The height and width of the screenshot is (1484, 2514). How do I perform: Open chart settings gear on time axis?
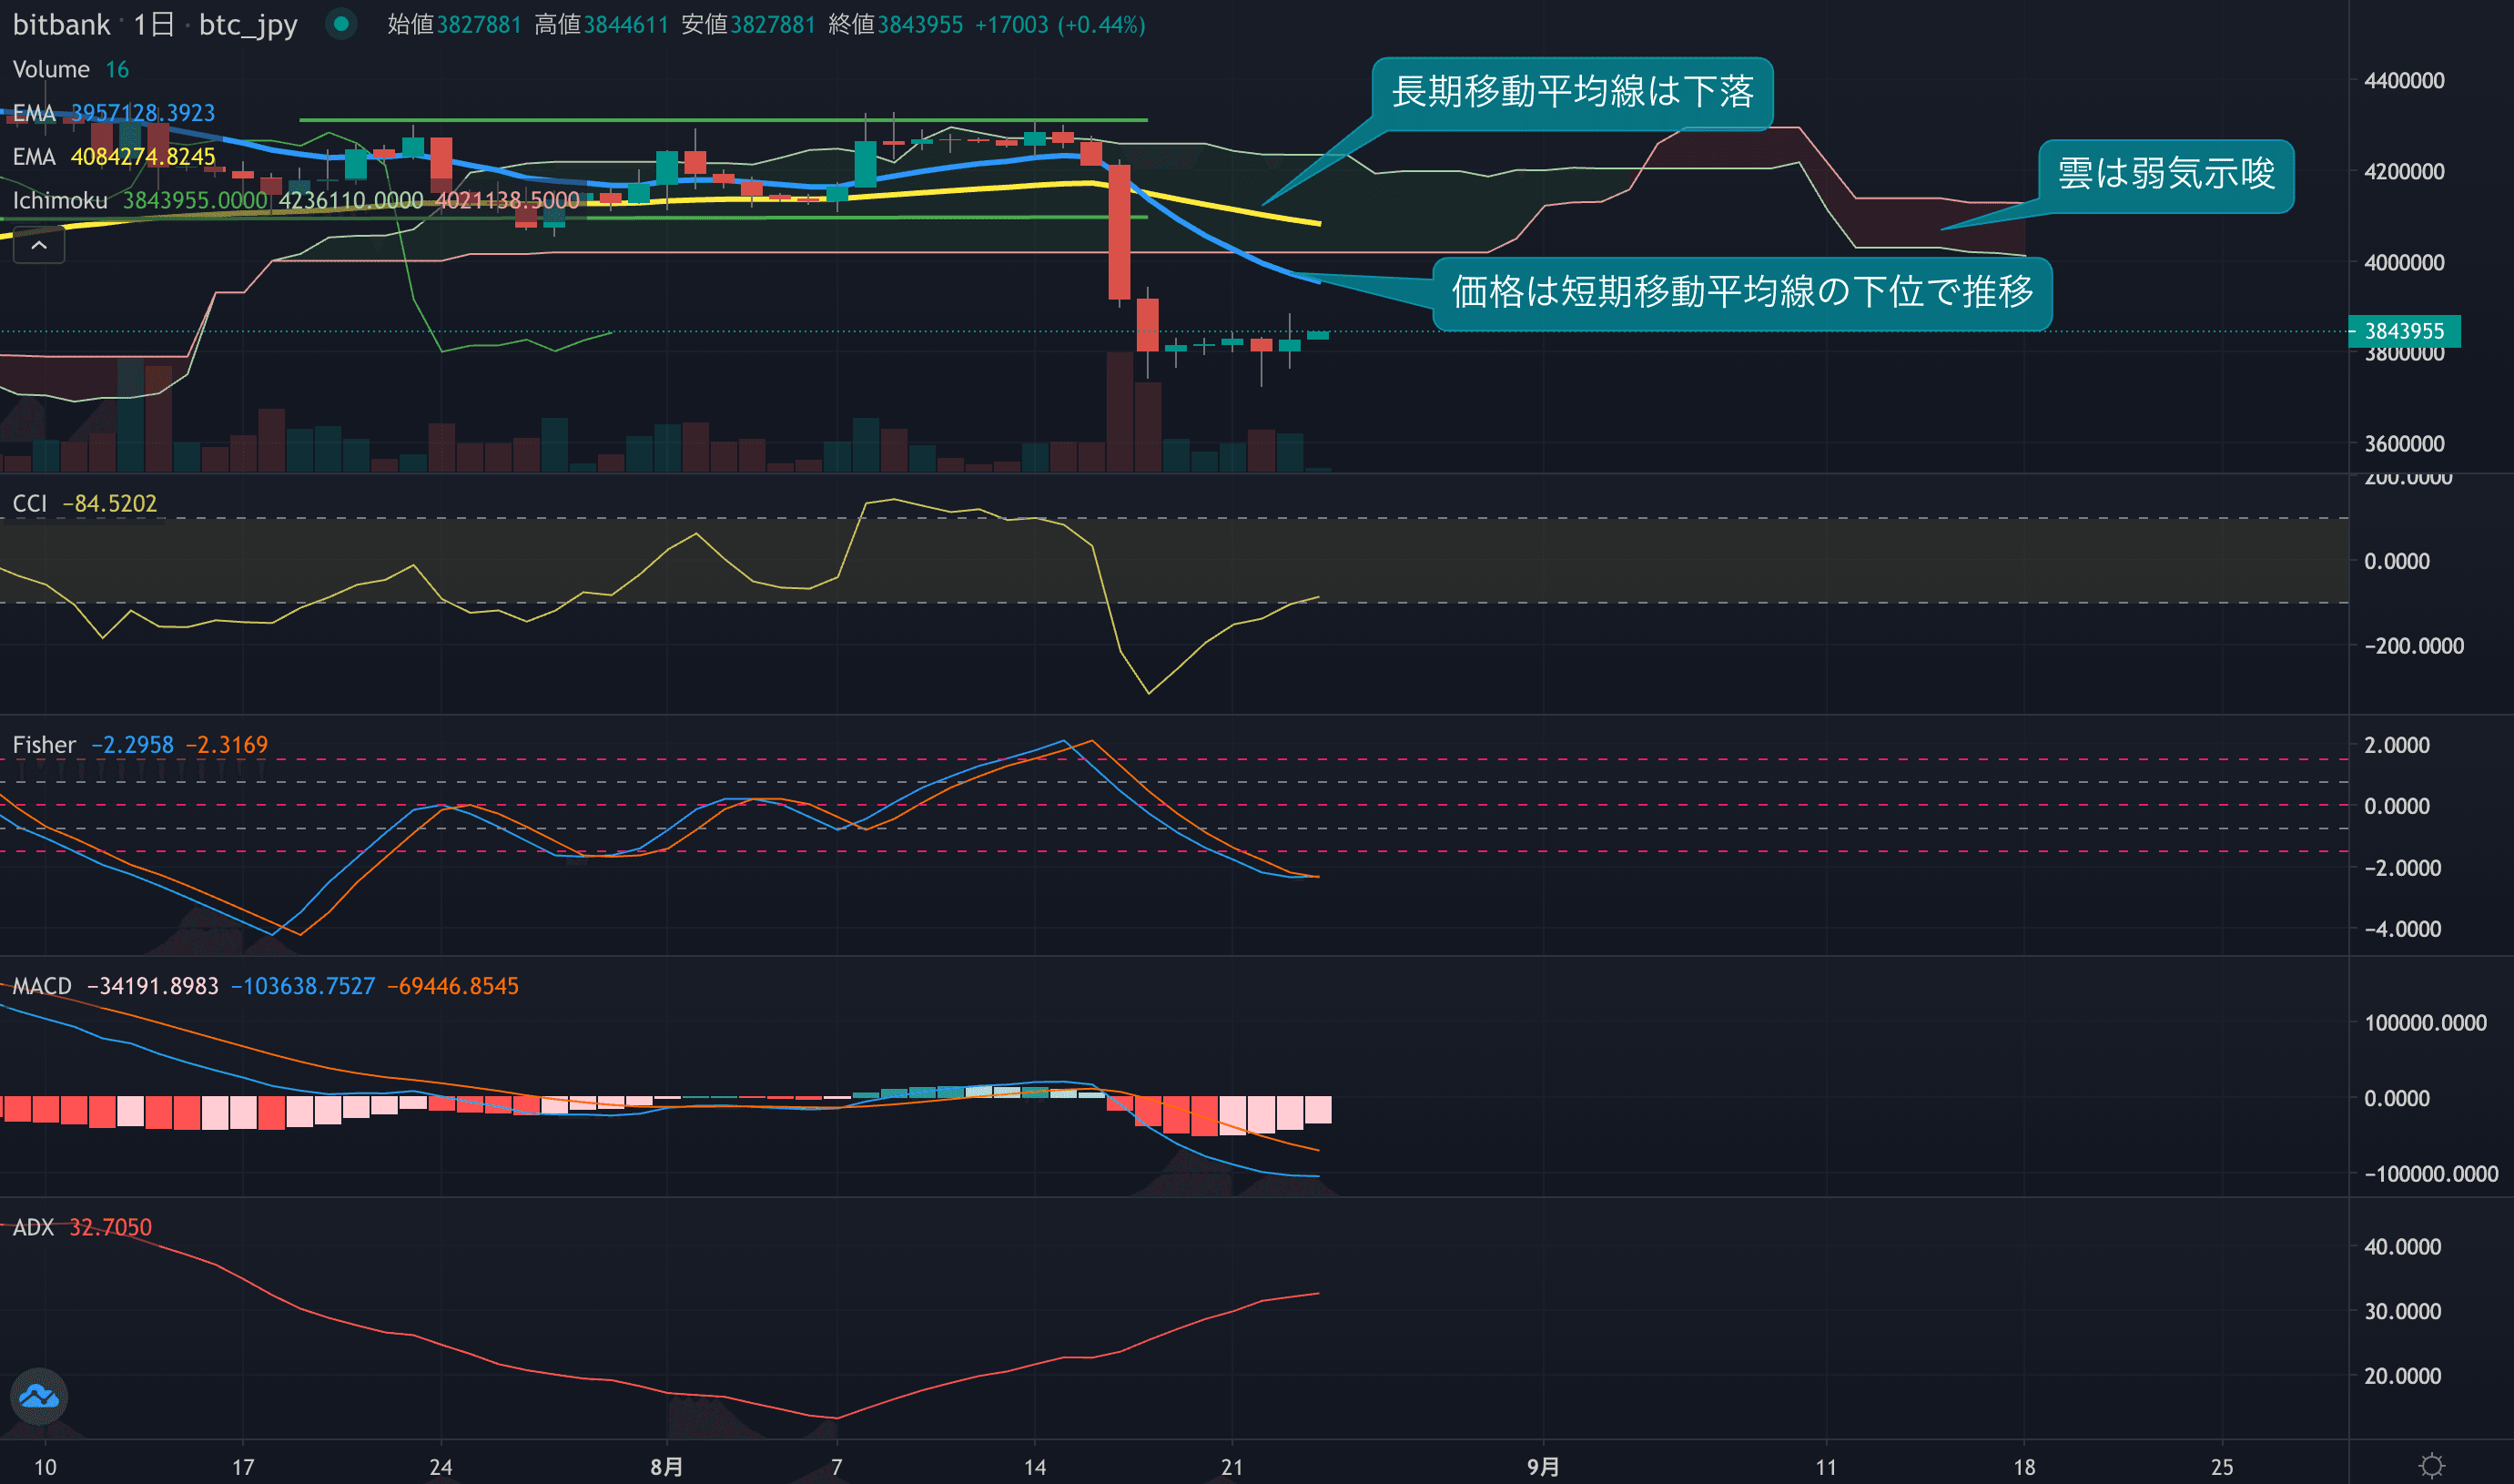[2431, 1466]
